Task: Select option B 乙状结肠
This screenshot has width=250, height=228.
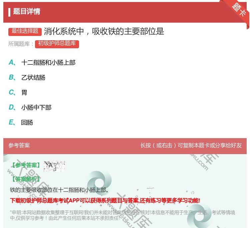Action: click(x=27, y=78)
